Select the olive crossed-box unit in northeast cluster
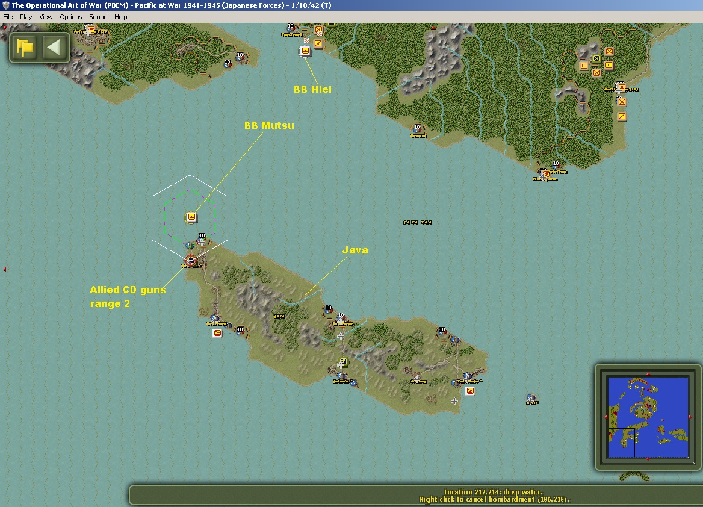The height and width of the screenshot is (507, 703). [x=596, y=58]
